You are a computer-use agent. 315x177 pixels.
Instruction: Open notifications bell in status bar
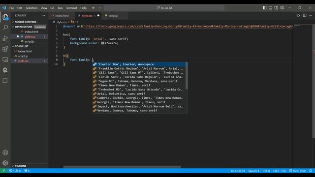[311, 171]
